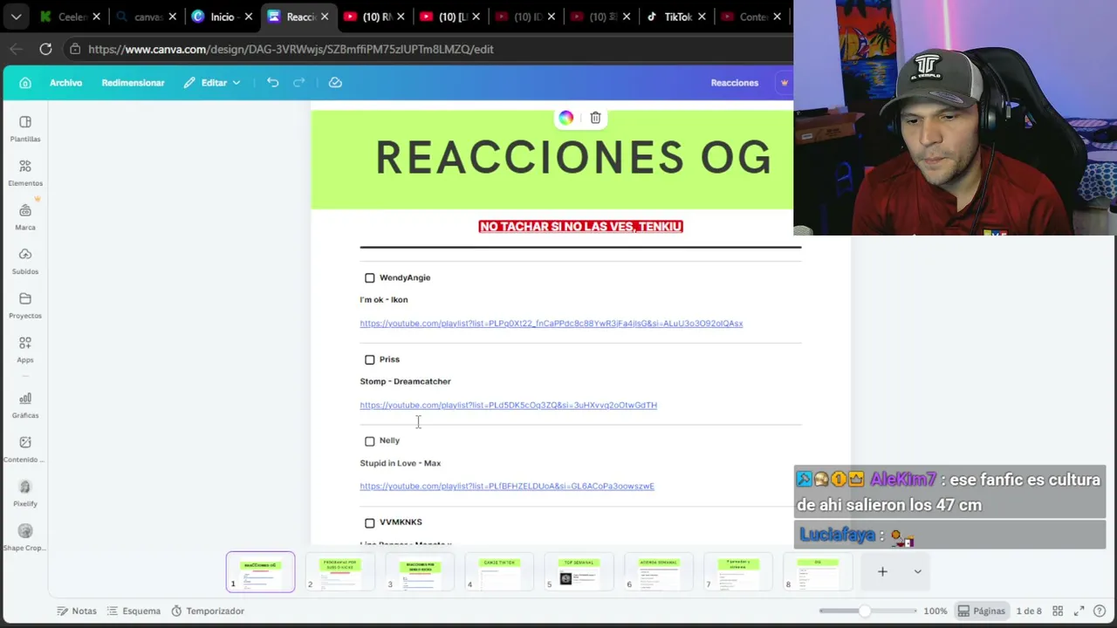The image size is (1117, 628).
Task: Add a new page with the plus button
Action: pos(882,571)
